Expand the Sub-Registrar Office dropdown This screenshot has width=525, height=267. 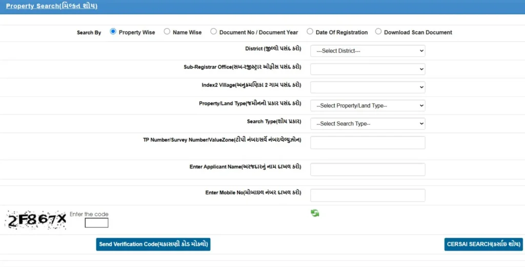click(368, 69)
